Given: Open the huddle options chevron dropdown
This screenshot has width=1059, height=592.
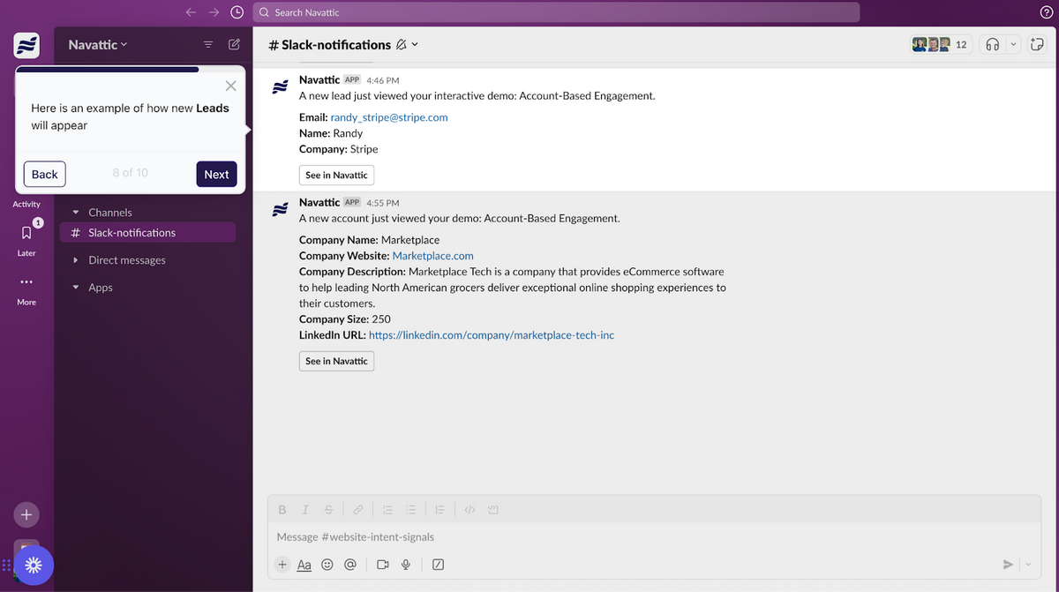Looking at the screenshot, I should tap(1013, 43).
